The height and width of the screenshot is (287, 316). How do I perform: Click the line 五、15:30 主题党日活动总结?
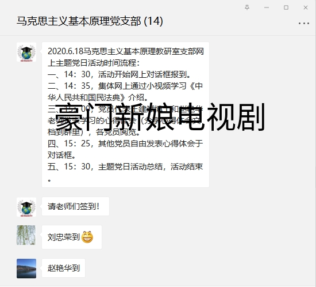(125, 167)
